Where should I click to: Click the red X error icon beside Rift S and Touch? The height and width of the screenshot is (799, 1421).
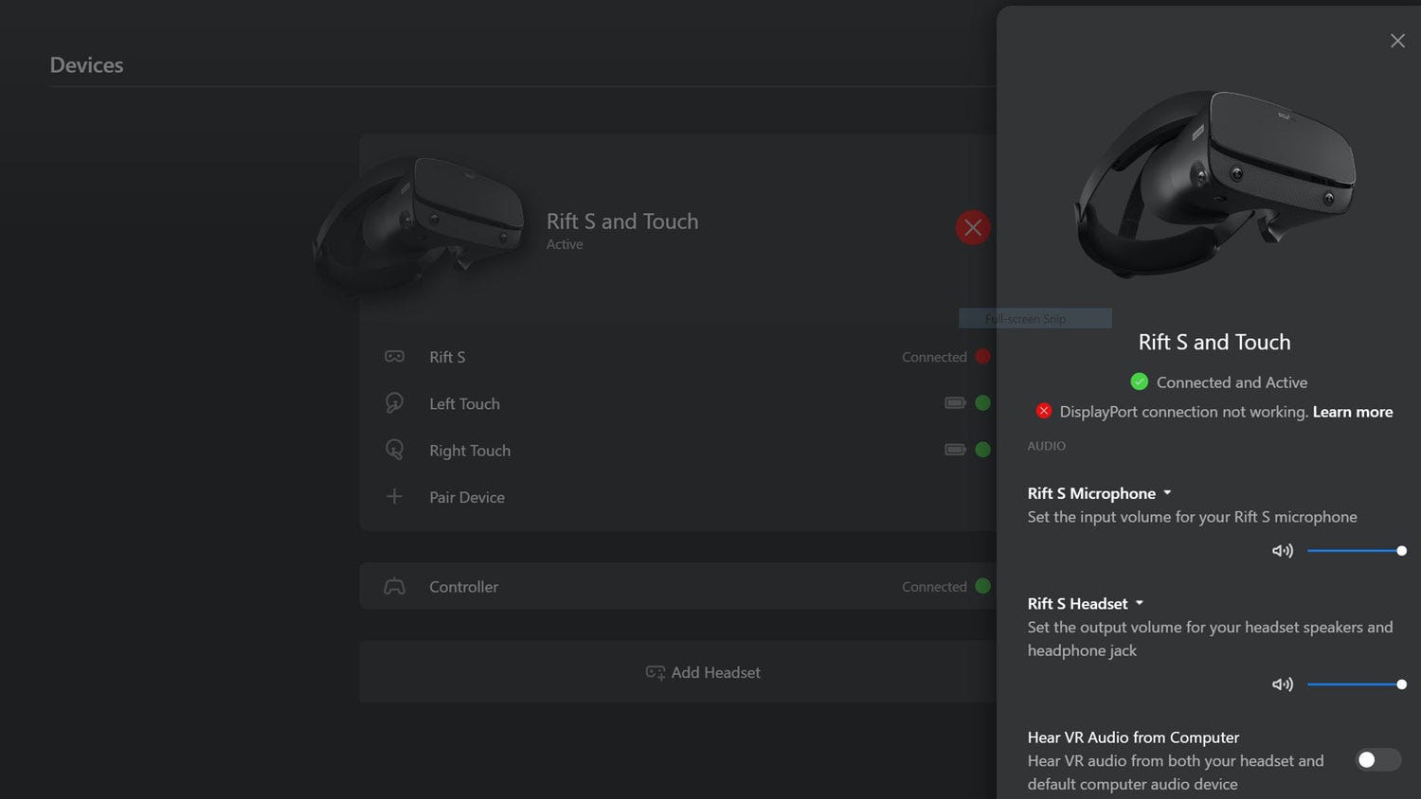973,227
